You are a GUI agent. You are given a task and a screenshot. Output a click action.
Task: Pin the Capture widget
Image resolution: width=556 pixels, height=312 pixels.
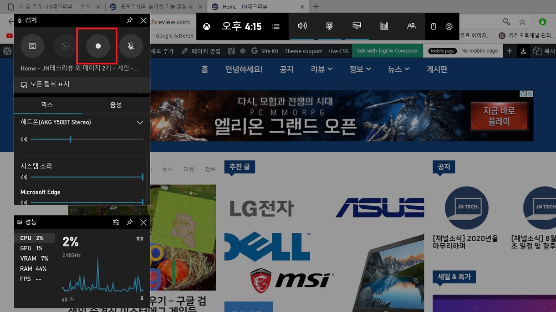point(130,20)
